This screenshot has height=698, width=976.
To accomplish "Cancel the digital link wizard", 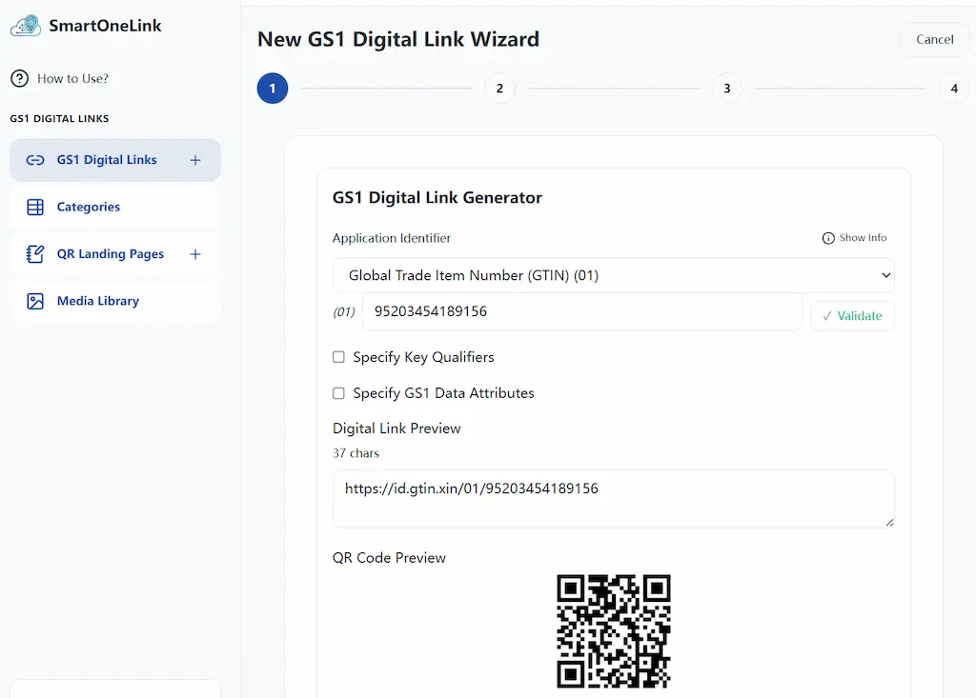I will coord(934,39).
